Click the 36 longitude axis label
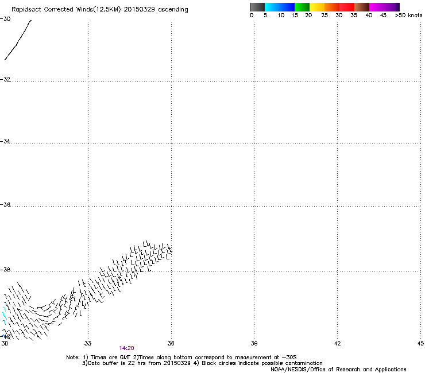 coord(171,344)
